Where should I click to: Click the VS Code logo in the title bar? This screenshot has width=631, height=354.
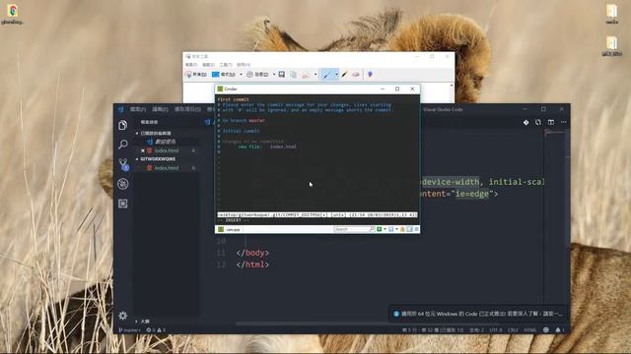(120, 109)
